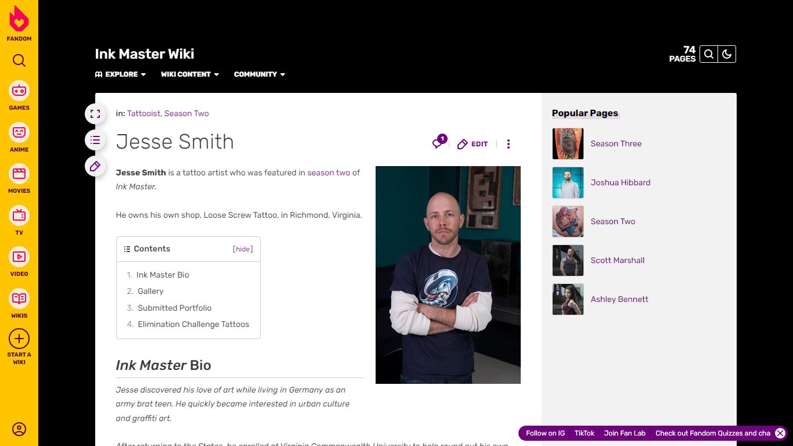Image resolution: width=793 pixels, height=446 pixels.
Task: Open the Season Two popular page thumbnail
Action: pos(568,221)
